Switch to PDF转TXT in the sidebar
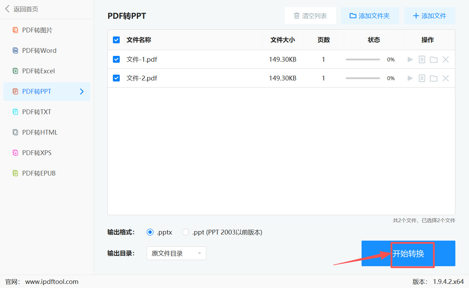 click(x=47, y=112)
